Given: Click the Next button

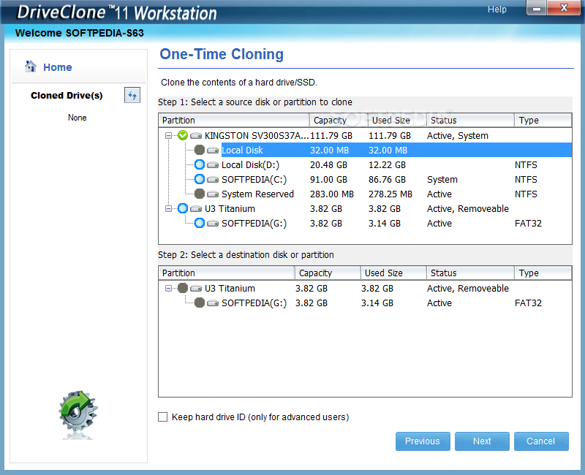Looking at the screenshot, I should tap(482, 441).
